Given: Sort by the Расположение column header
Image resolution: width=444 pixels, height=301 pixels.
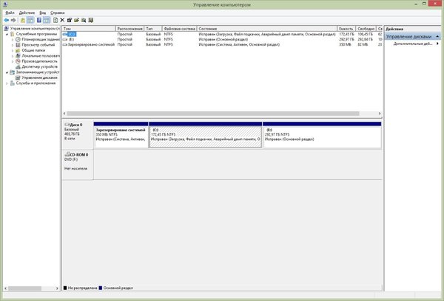Looking at the screenshot, I should point(129,29).
